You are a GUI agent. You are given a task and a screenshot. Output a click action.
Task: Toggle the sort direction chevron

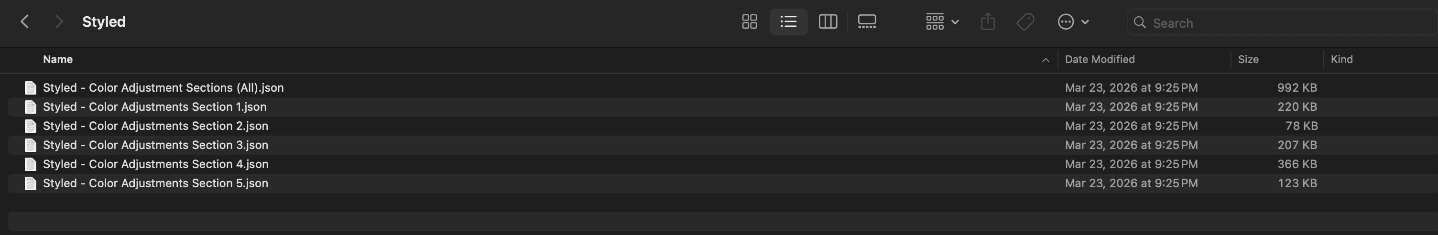(1045, 60)
